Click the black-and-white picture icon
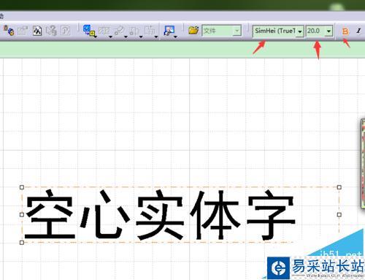 click(x=37, y=31)
